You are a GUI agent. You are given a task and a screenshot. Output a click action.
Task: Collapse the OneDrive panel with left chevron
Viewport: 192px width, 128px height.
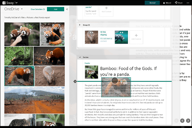click(67, 9)
